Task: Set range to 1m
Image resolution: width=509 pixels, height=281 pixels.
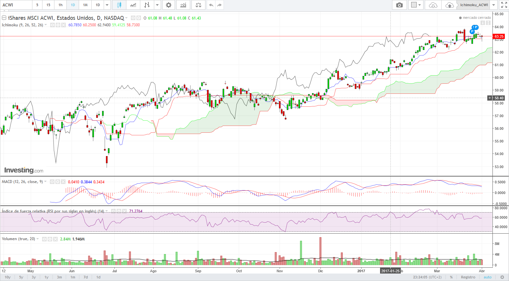Action: (x=73, y=277)
